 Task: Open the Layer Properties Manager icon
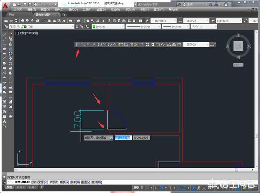point(6,26)
